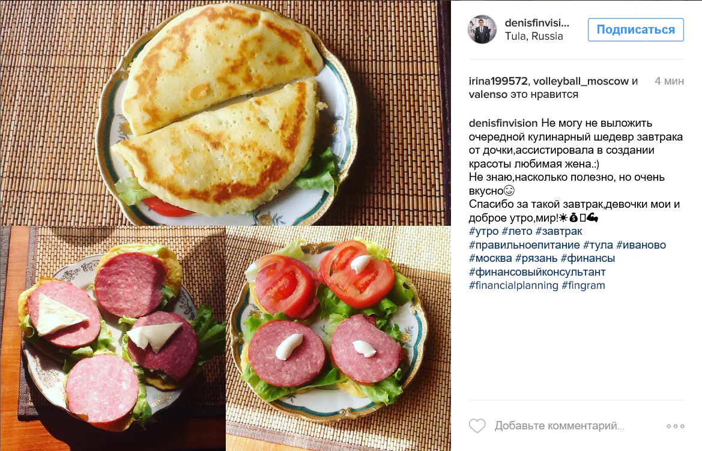Click the Подписаться follow button
Viewport: 702px width, 451px height.
(636, 29)
